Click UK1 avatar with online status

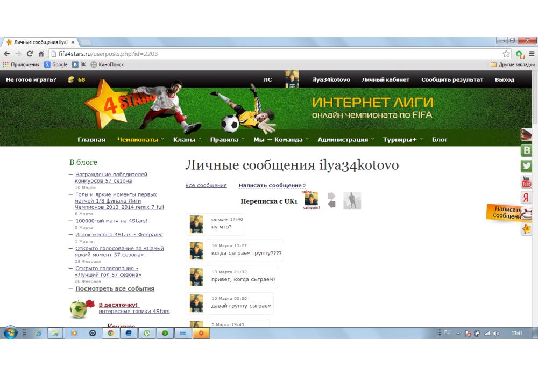point(311,199)
